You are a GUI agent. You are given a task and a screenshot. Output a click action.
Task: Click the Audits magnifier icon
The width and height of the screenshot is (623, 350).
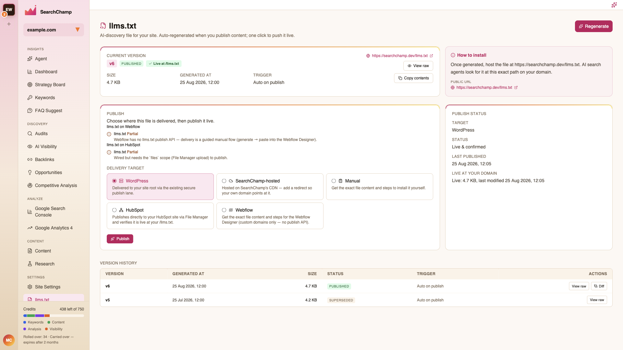coord(30,134)
